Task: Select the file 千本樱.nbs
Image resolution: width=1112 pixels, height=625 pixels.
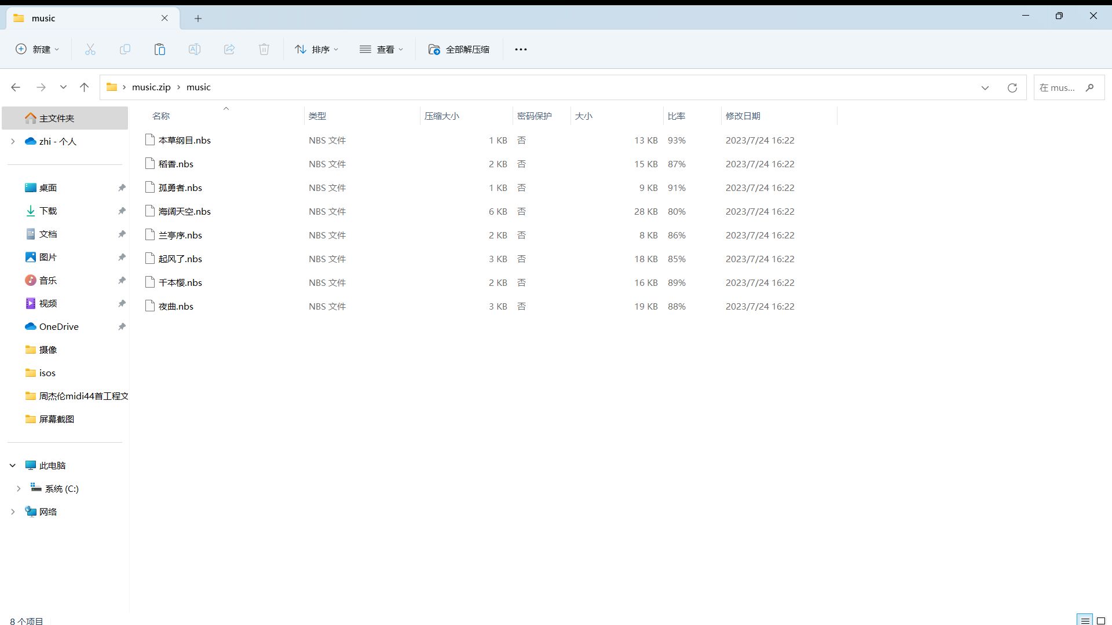Action: tap(180, 282)
